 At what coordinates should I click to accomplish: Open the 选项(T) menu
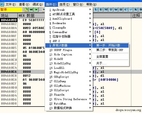click(x=64, y=4)
